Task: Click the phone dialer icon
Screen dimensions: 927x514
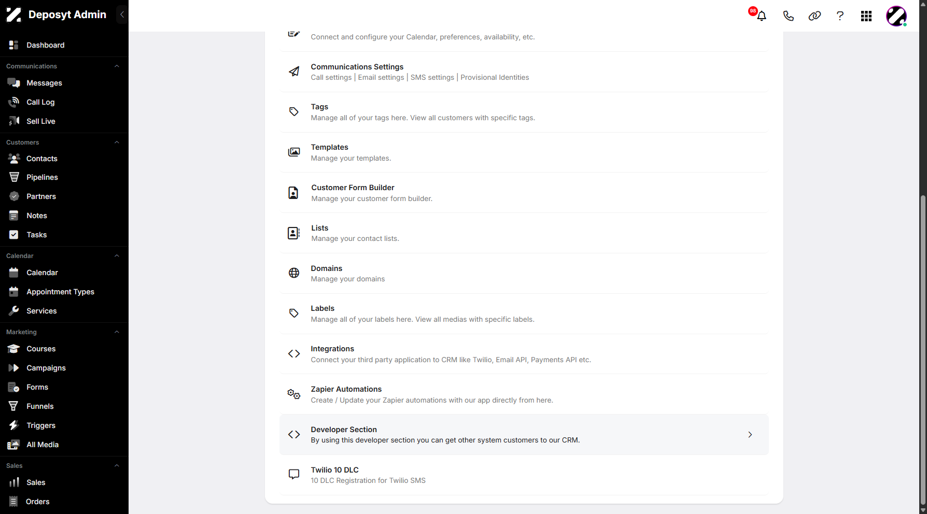Action: (x=788, y=16)
